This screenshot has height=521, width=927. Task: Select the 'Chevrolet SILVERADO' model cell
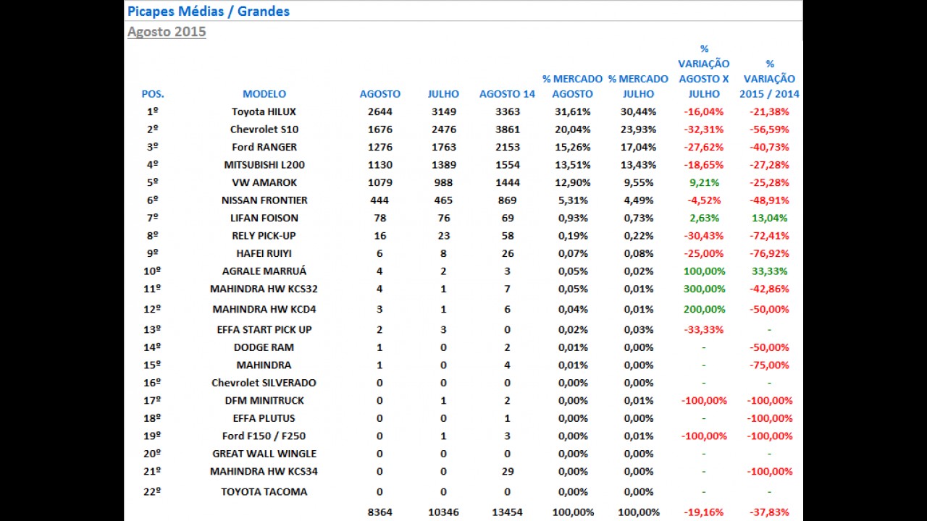tap(264, 383)
